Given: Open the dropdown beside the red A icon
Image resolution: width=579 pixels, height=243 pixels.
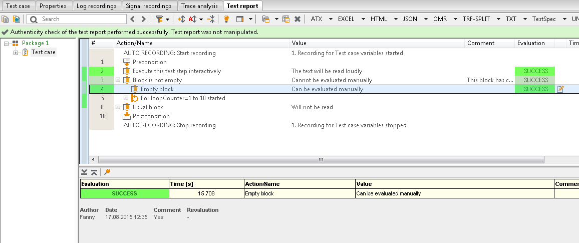Looking at the screenshot, I should tap(201, 19).
